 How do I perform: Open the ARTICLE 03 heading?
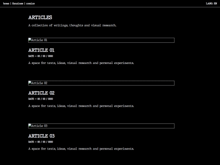(x=42, y=136)
